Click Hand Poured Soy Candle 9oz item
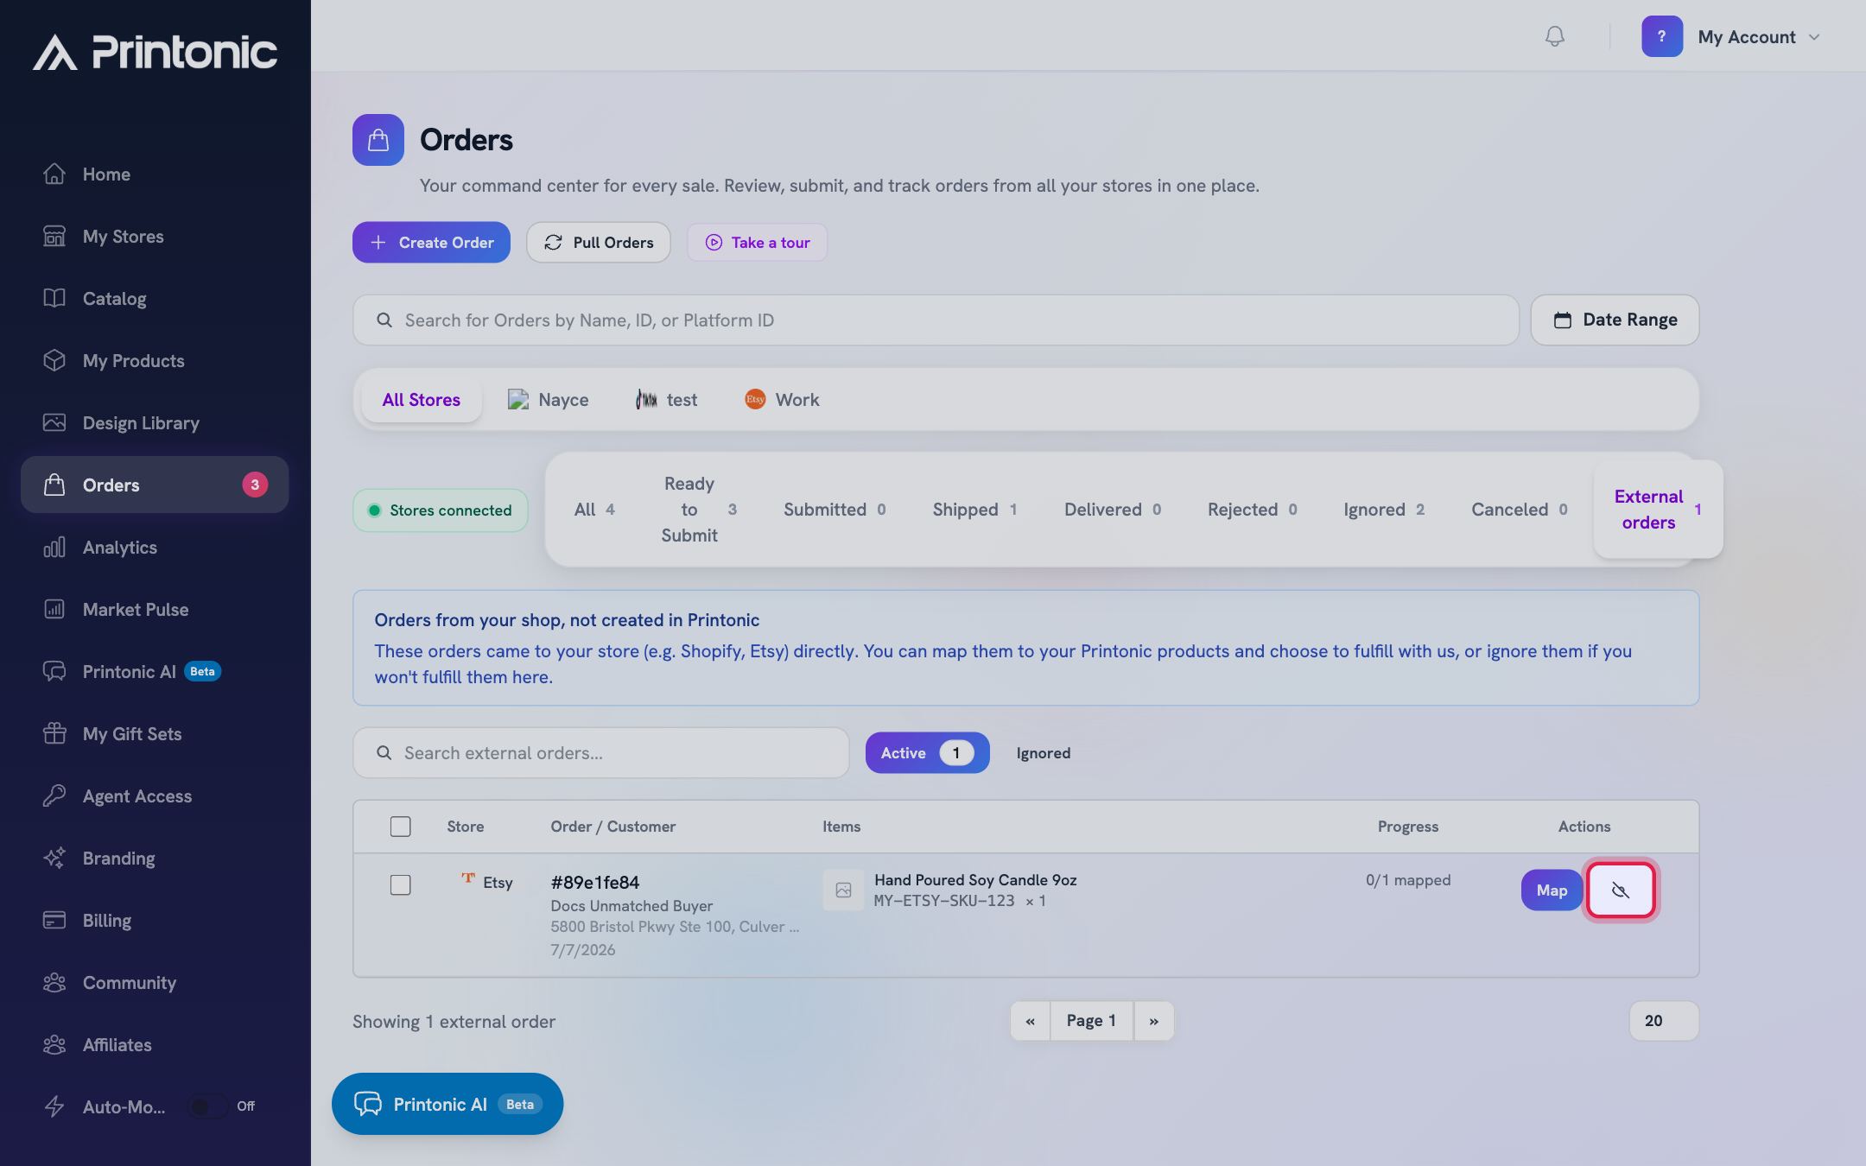This screenshot has height=1166, width=1866. (x=975, y=879)
